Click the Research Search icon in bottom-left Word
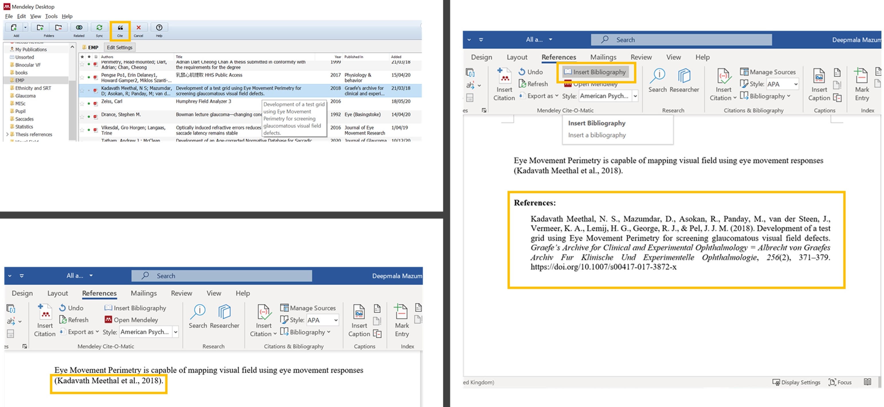Screen dimensions: 884x407 click(x=198, y=316)
